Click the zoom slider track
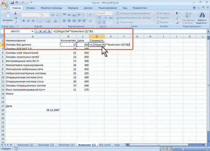 point(195,149)
